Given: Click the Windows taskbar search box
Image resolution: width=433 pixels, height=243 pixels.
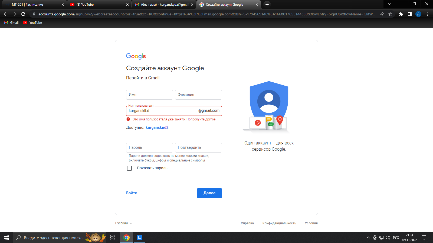Looking at the screenshot, I should (x=60, y=238).
